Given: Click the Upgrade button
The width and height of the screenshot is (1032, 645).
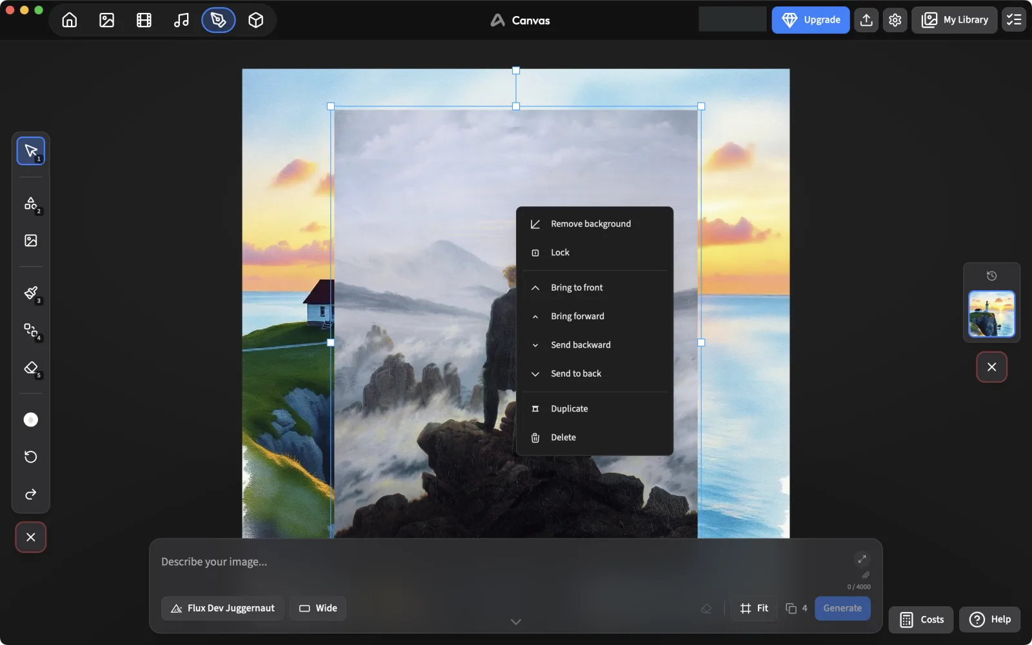Looking at the screenshot, I should (x=811, y=20).
